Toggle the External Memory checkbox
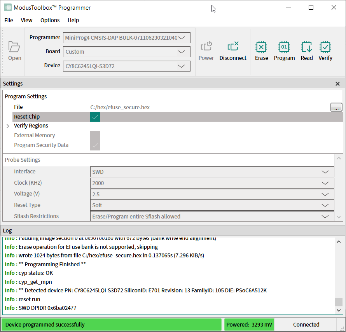The image size is (346, 332). tap(95, 136)
